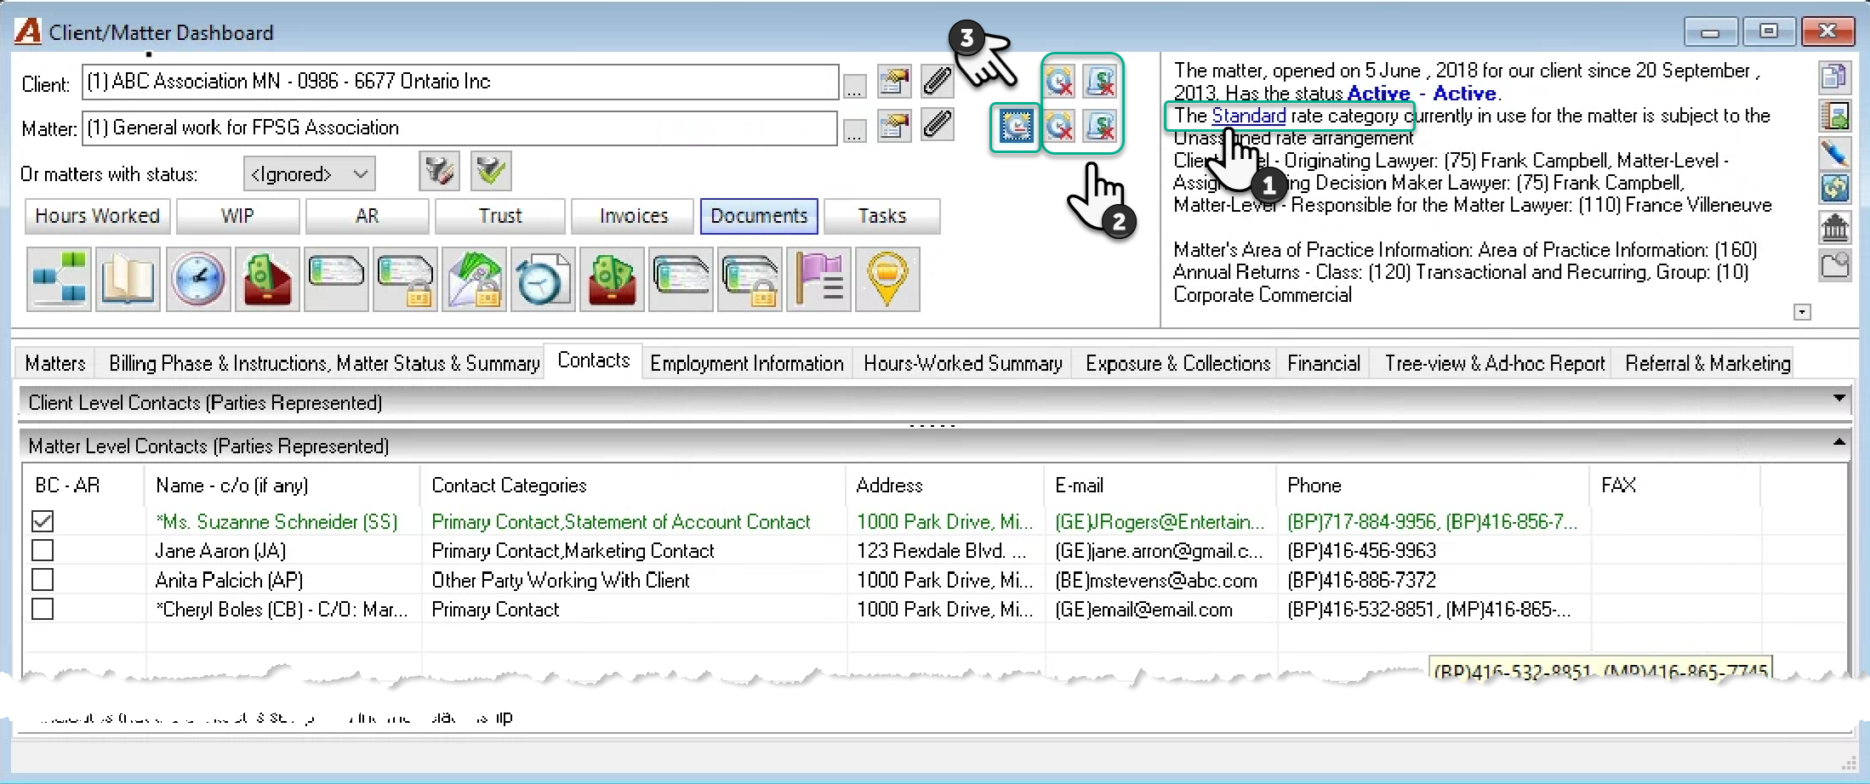Click the stopwatch on document icon

(543, 279)
